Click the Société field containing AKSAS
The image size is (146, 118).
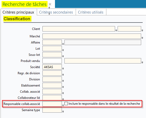(x=52, y=67)
